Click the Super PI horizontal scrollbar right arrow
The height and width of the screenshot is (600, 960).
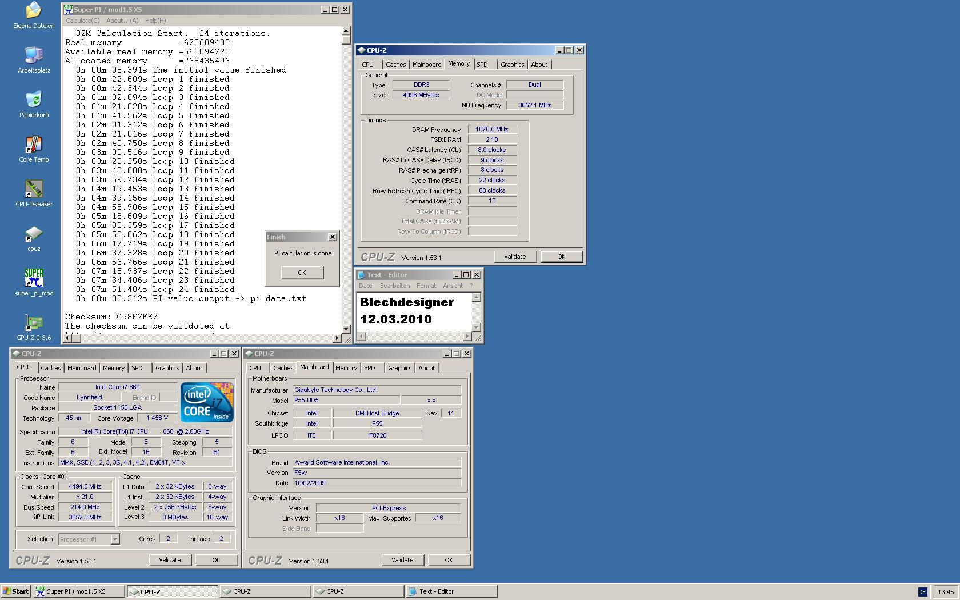(336, 338)
